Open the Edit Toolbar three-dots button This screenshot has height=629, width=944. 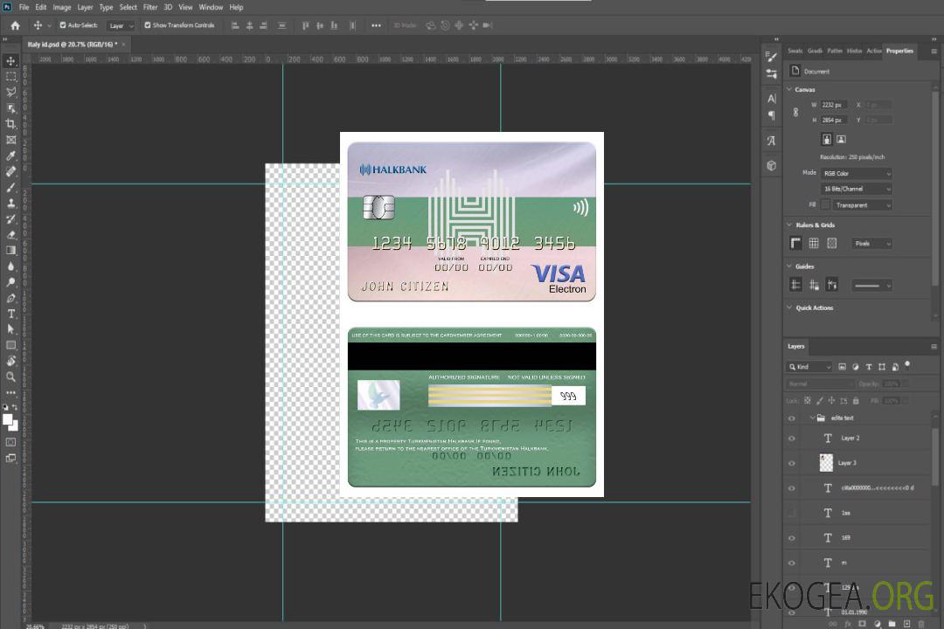click(10, 392)
